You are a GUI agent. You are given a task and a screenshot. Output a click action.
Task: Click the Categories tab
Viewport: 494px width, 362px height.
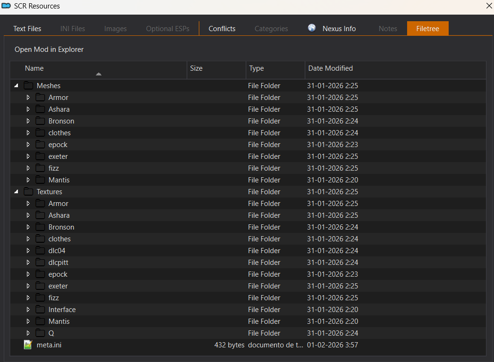271,29
